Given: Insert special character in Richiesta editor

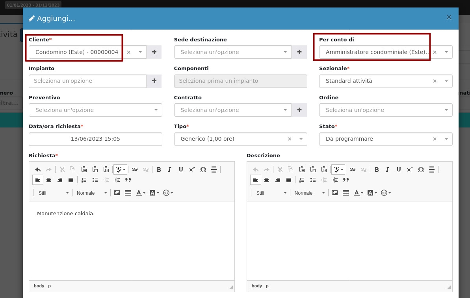Looking at the screenshot, I should point(203,169).
